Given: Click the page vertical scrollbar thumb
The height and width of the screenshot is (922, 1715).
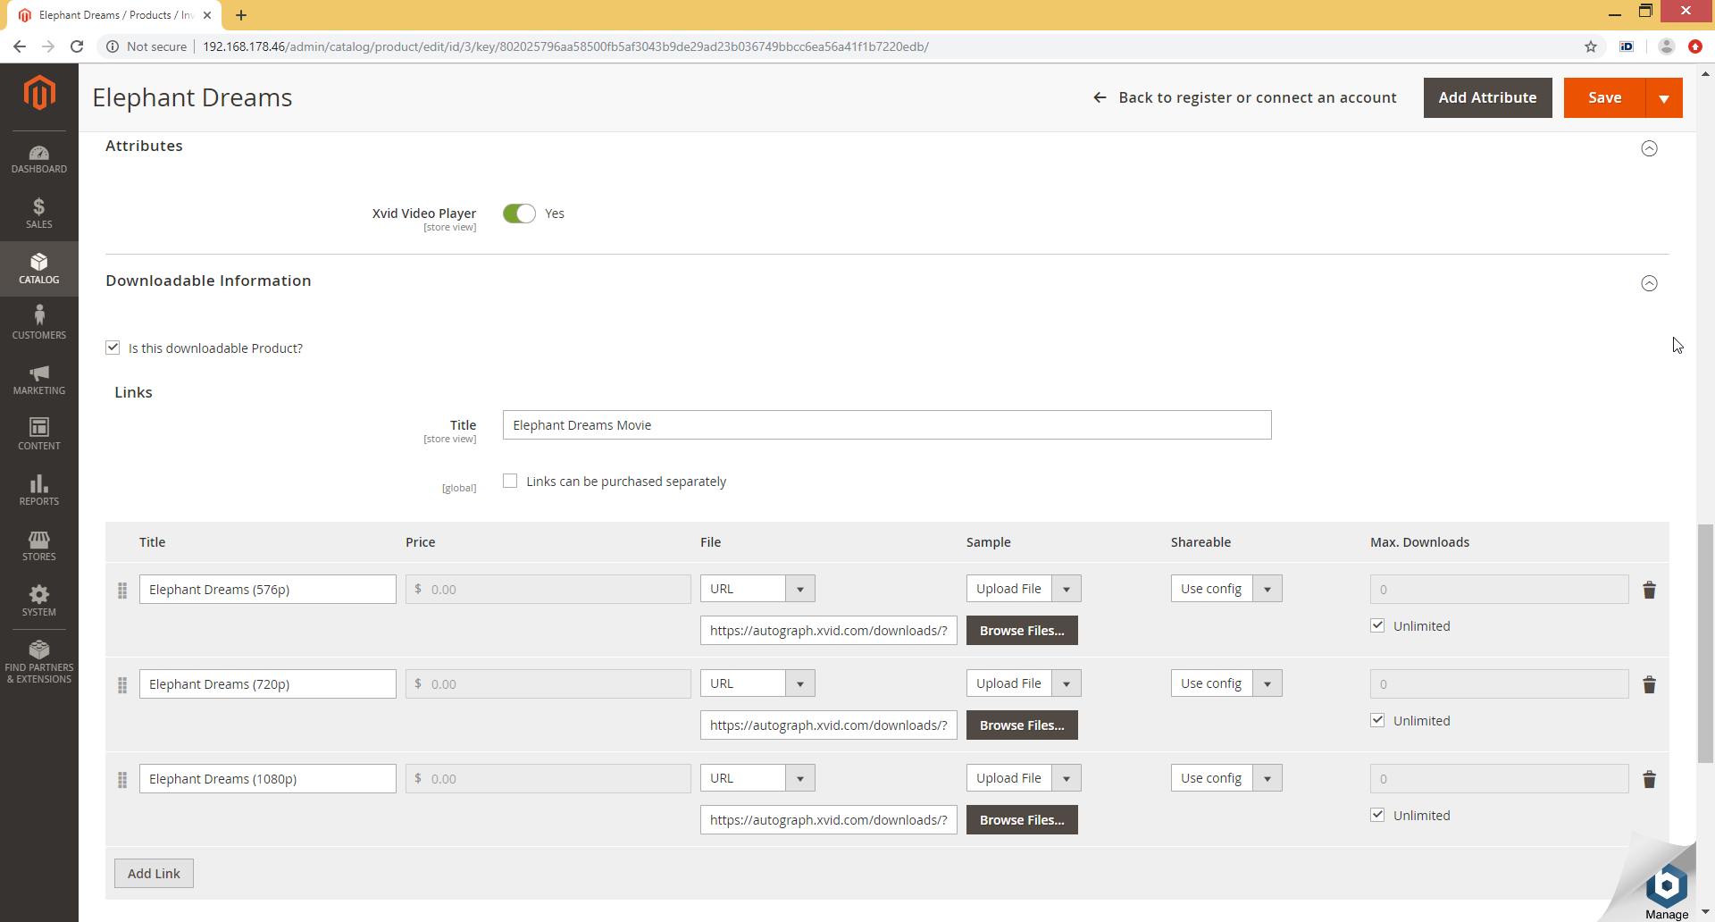Looking at the screenshot, I should click(x=1705, y=643).
